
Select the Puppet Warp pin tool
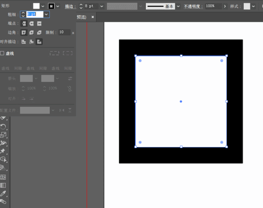pyautogui.click(x=3, y=151)
